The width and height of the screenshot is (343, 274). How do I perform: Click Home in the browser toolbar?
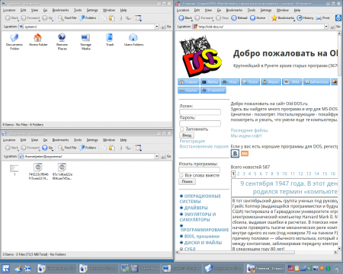pyautogui.click(x=258, y=18)
